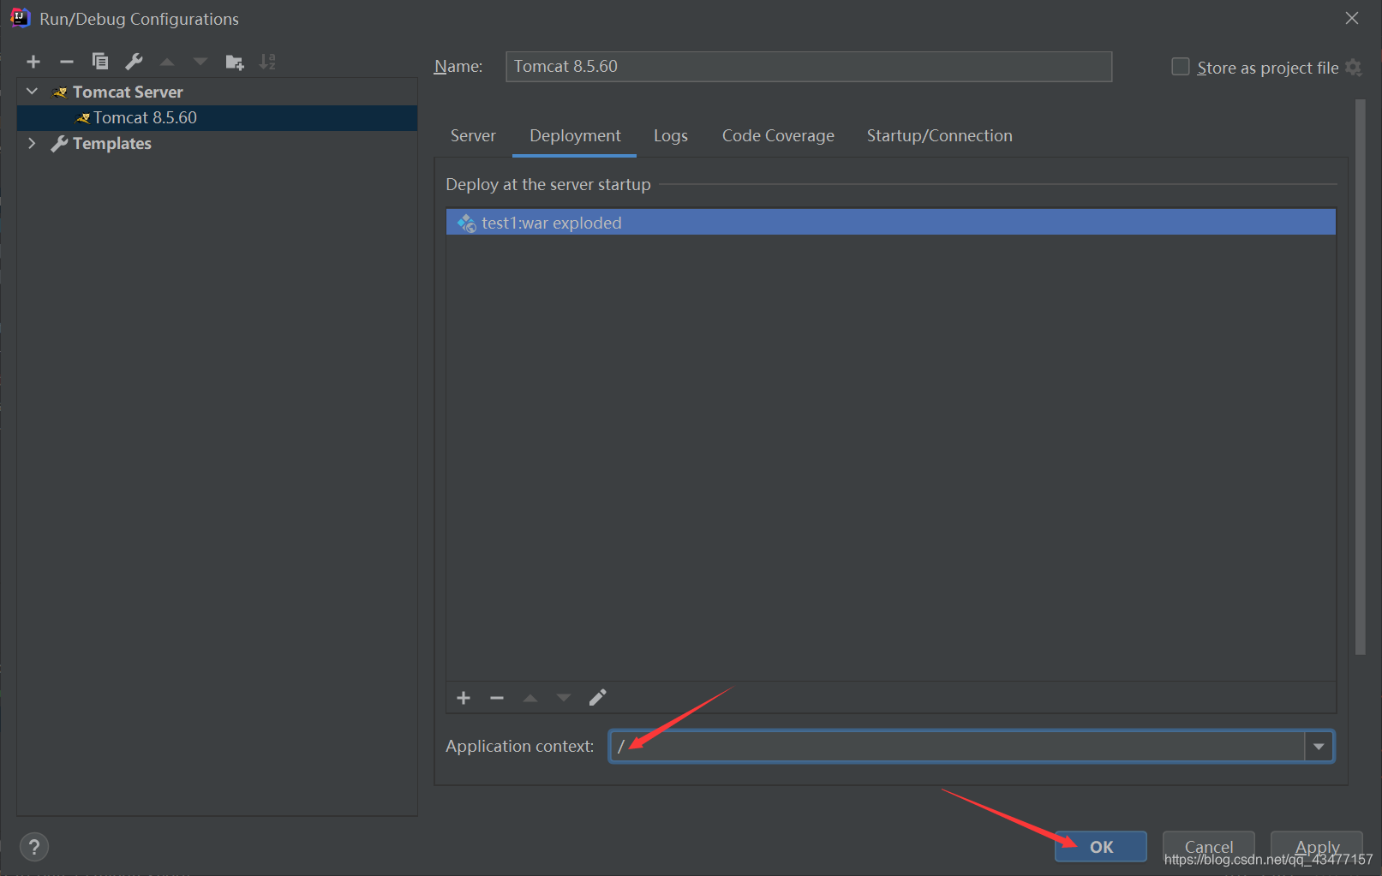The width and height of the screenshot is (1382, 876).
Task: Sort configurations alphabetically
Action: point(267,62)
